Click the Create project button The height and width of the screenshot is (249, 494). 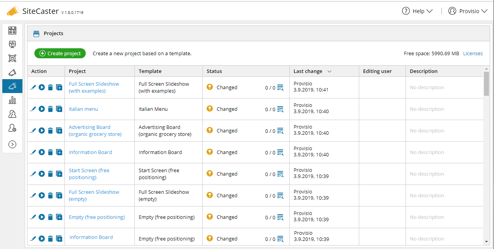[x=60, y=54]
